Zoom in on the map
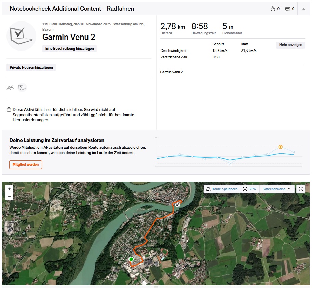 tap(9, 189)
